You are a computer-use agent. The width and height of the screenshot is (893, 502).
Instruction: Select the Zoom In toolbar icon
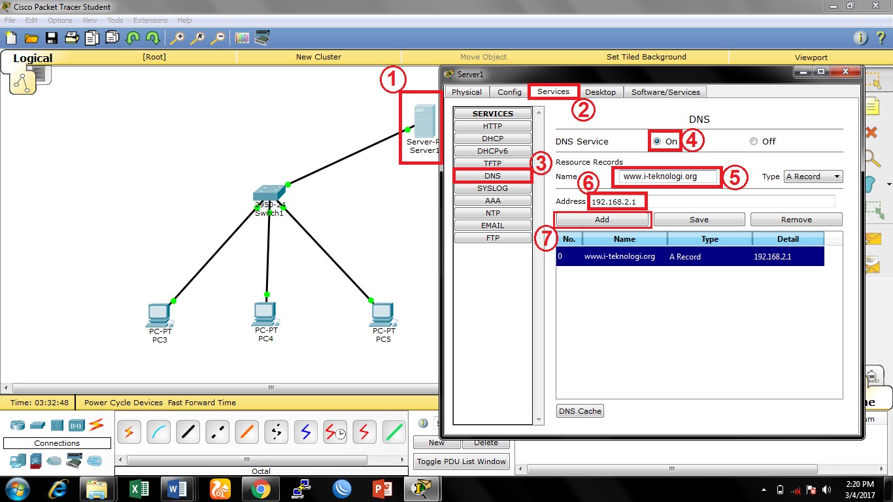click(175, 38)
